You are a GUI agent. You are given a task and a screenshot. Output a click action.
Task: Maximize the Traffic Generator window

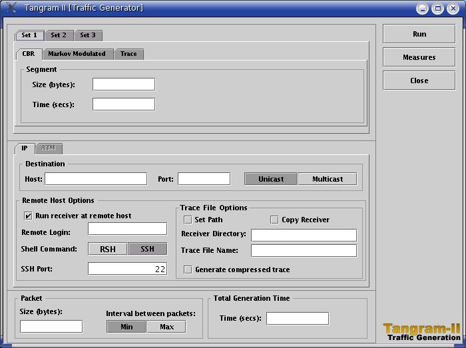click(437, 8)
